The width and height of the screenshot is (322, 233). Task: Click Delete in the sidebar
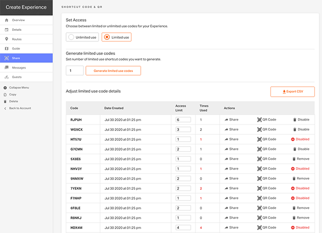[x=14, y=102]
